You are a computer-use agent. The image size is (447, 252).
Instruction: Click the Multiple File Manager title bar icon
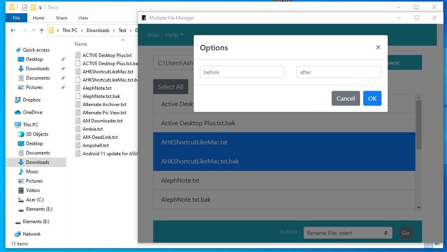[144, 18]
